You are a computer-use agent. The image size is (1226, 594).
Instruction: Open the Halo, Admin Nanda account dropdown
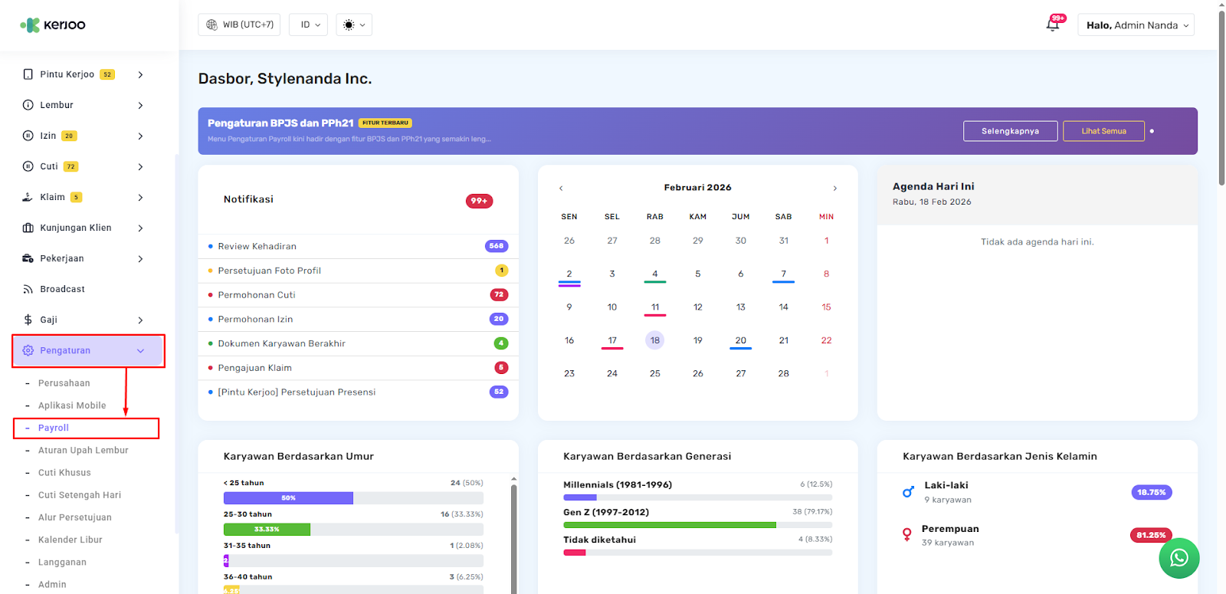(1136, 25)
